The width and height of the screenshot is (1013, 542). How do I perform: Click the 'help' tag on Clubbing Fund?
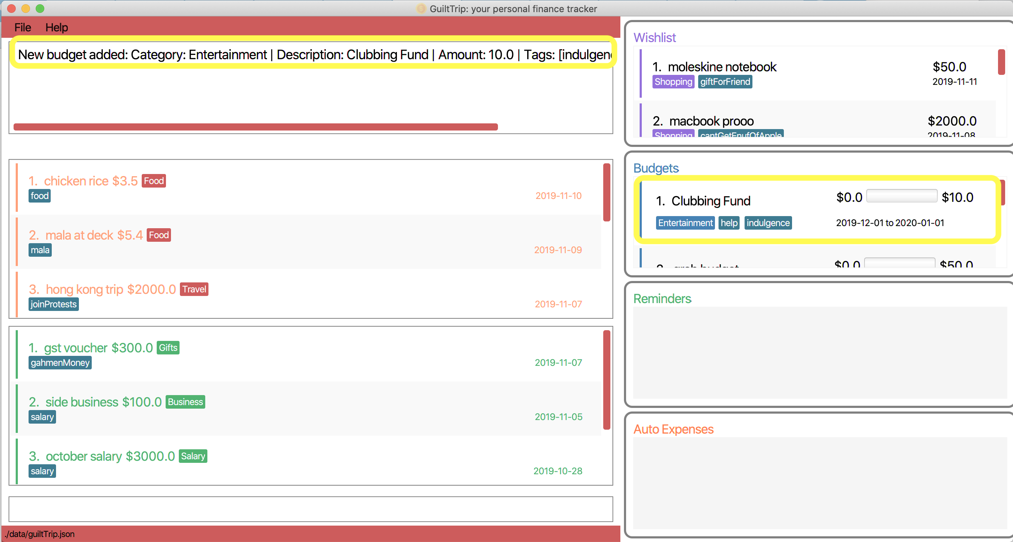(729, 223)
